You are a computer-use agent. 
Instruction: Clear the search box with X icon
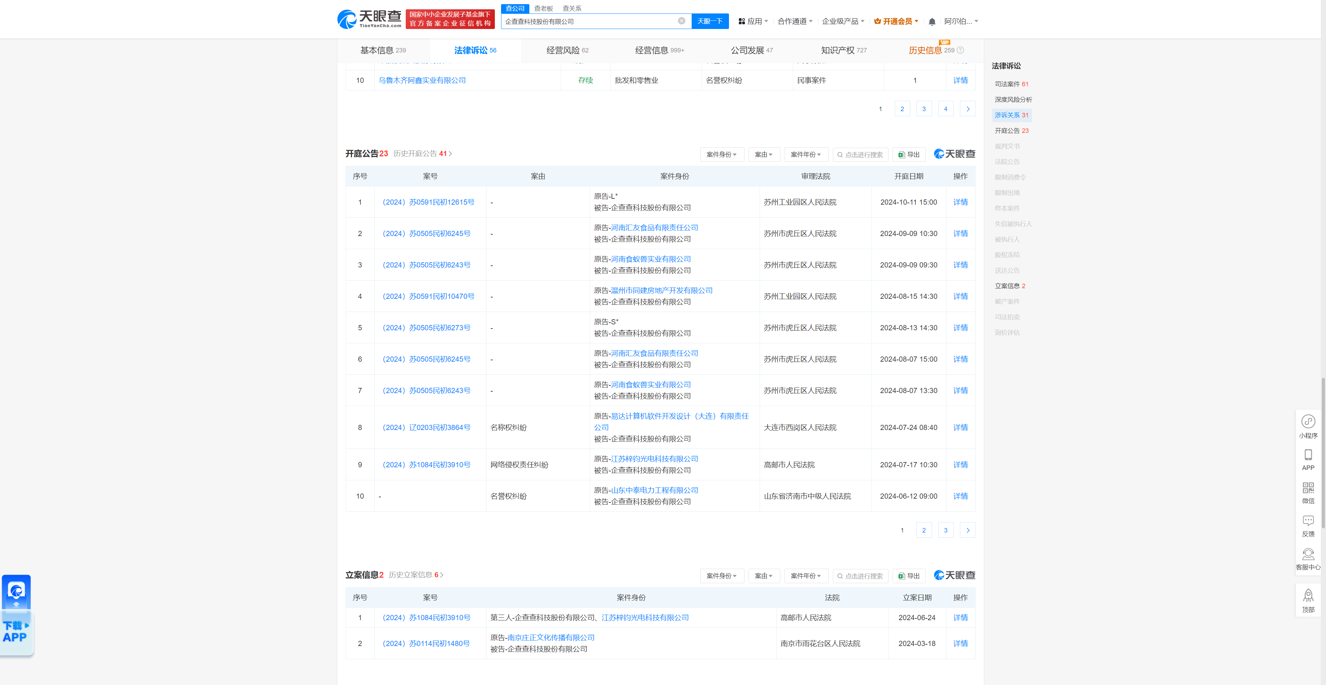coord(681,21)
